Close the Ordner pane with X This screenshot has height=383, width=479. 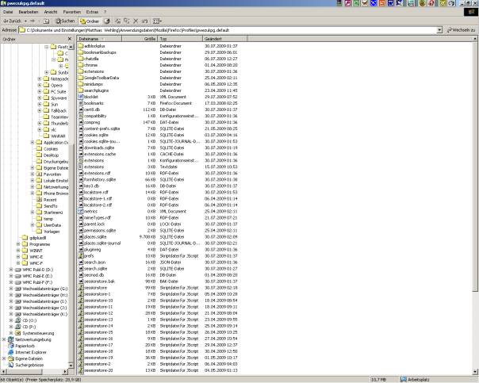[69, 39]
